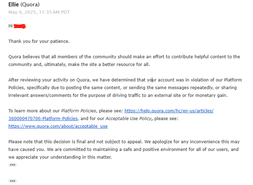Expand the bottom ellipsis trimmed content button
Screen dimensions: 253x185
coord(13,181)
